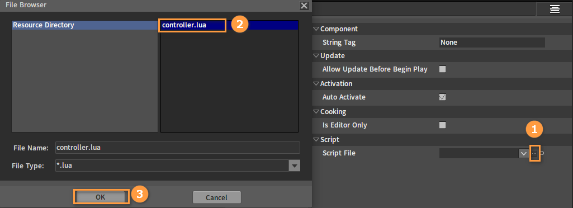The width and height of the screenshot is (573, 208).
Task: Click the small circle reset icon beside Script File
Action: (542, 153)
